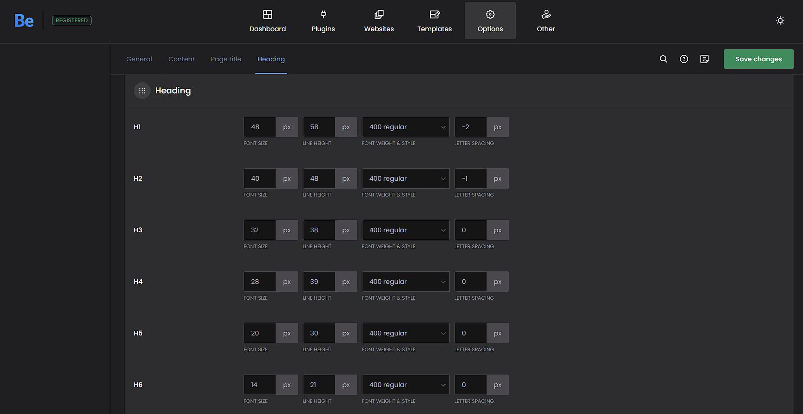Expand the H3 font weight dropdown
This screenshot has height=414, width=803.
(x=405, y=230)
